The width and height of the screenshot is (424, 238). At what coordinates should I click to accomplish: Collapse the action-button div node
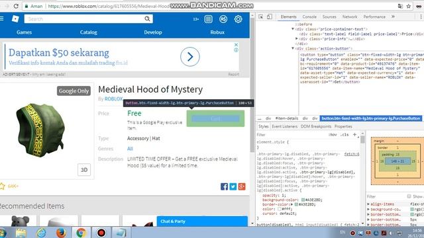(x=293, y=48)
